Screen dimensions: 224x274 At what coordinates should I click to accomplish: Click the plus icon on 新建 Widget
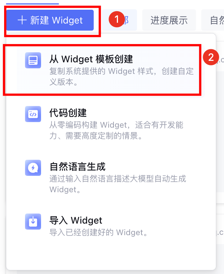click(22, 20)
